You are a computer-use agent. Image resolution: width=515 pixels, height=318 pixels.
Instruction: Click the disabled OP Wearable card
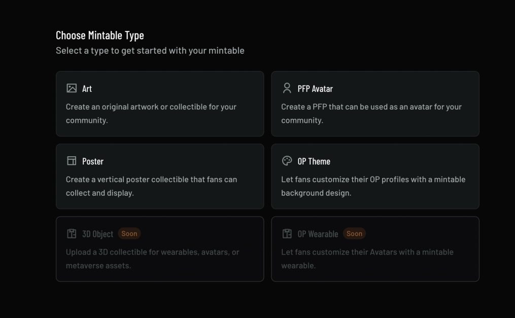(375, 249)
